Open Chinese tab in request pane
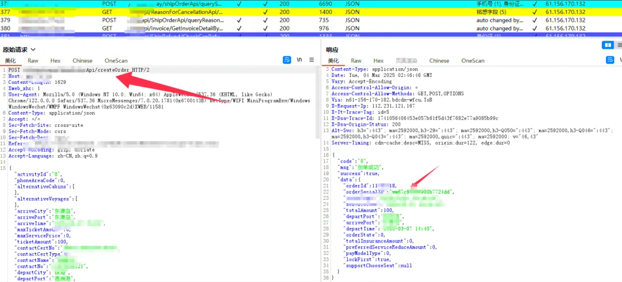This screenshot has height=282, width=622. click(82, 60)
